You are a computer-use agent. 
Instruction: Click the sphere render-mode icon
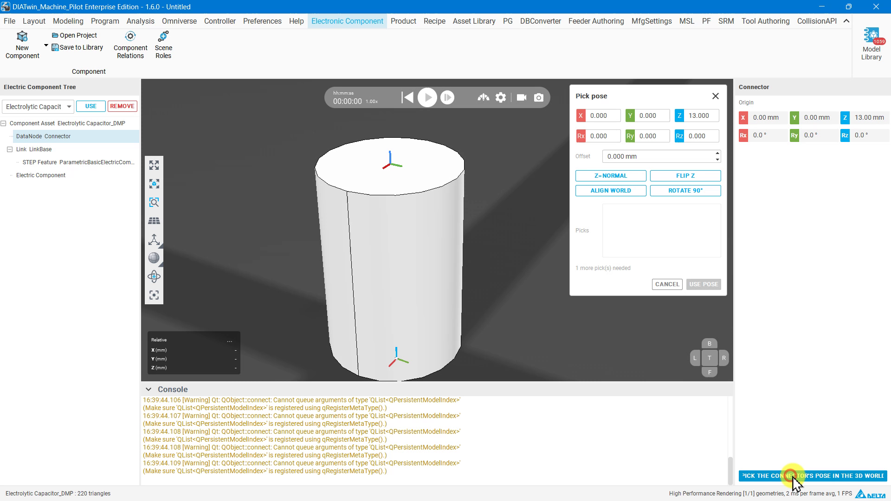coord(154,258)
